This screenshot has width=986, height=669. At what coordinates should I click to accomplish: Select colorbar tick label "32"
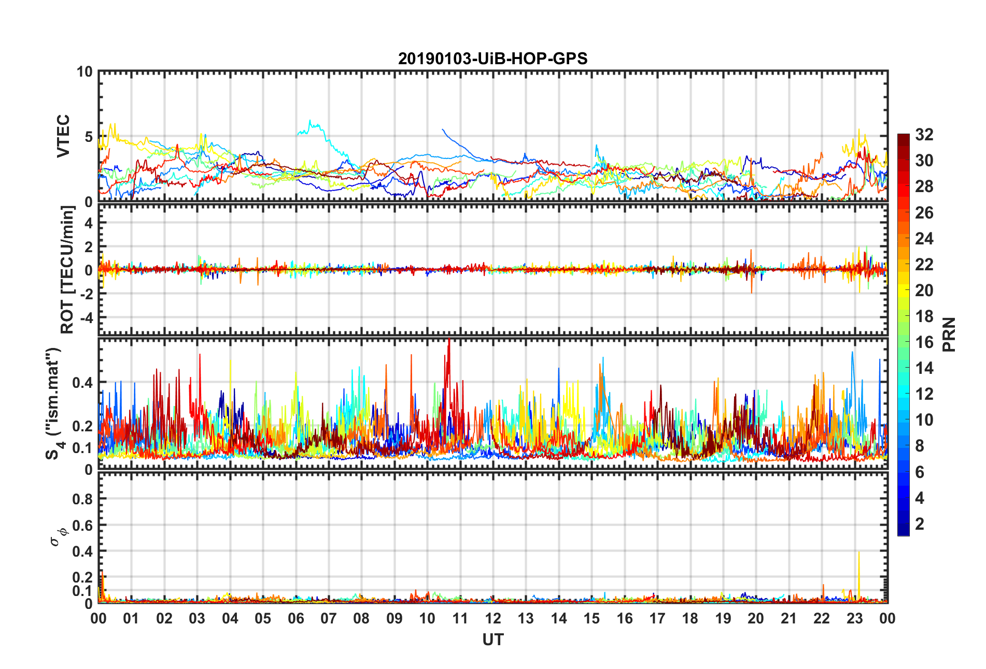click(924, 135)
